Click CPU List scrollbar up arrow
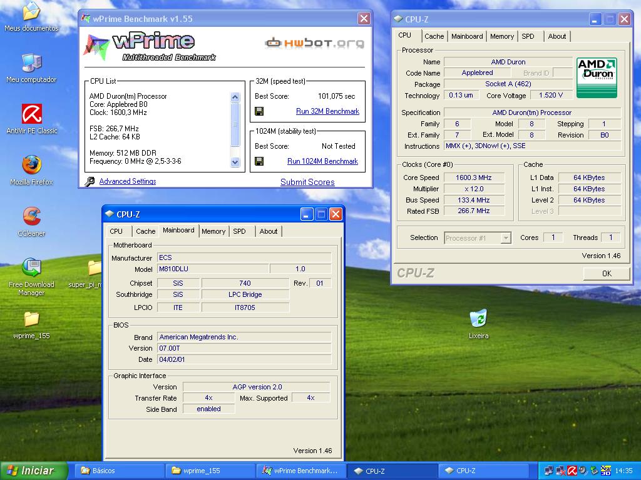Image resolution: width=641 pixels, height=480 pixels. click(x=235, y=97)
